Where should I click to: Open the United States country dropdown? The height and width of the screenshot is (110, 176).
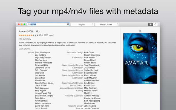click(x=107, y=24)
